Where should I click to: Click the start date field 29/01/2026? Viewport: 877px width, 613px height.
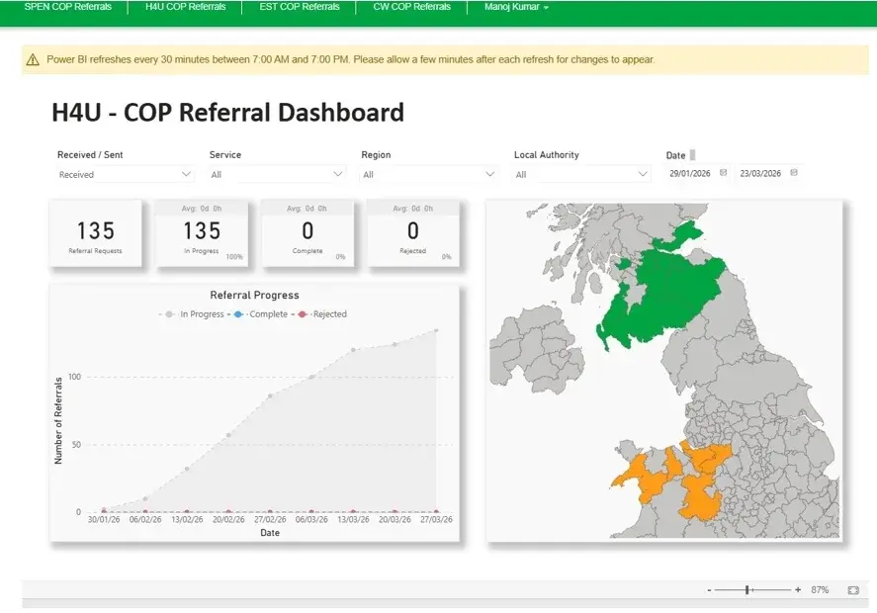pyautogui.click(x=689, y=173)
